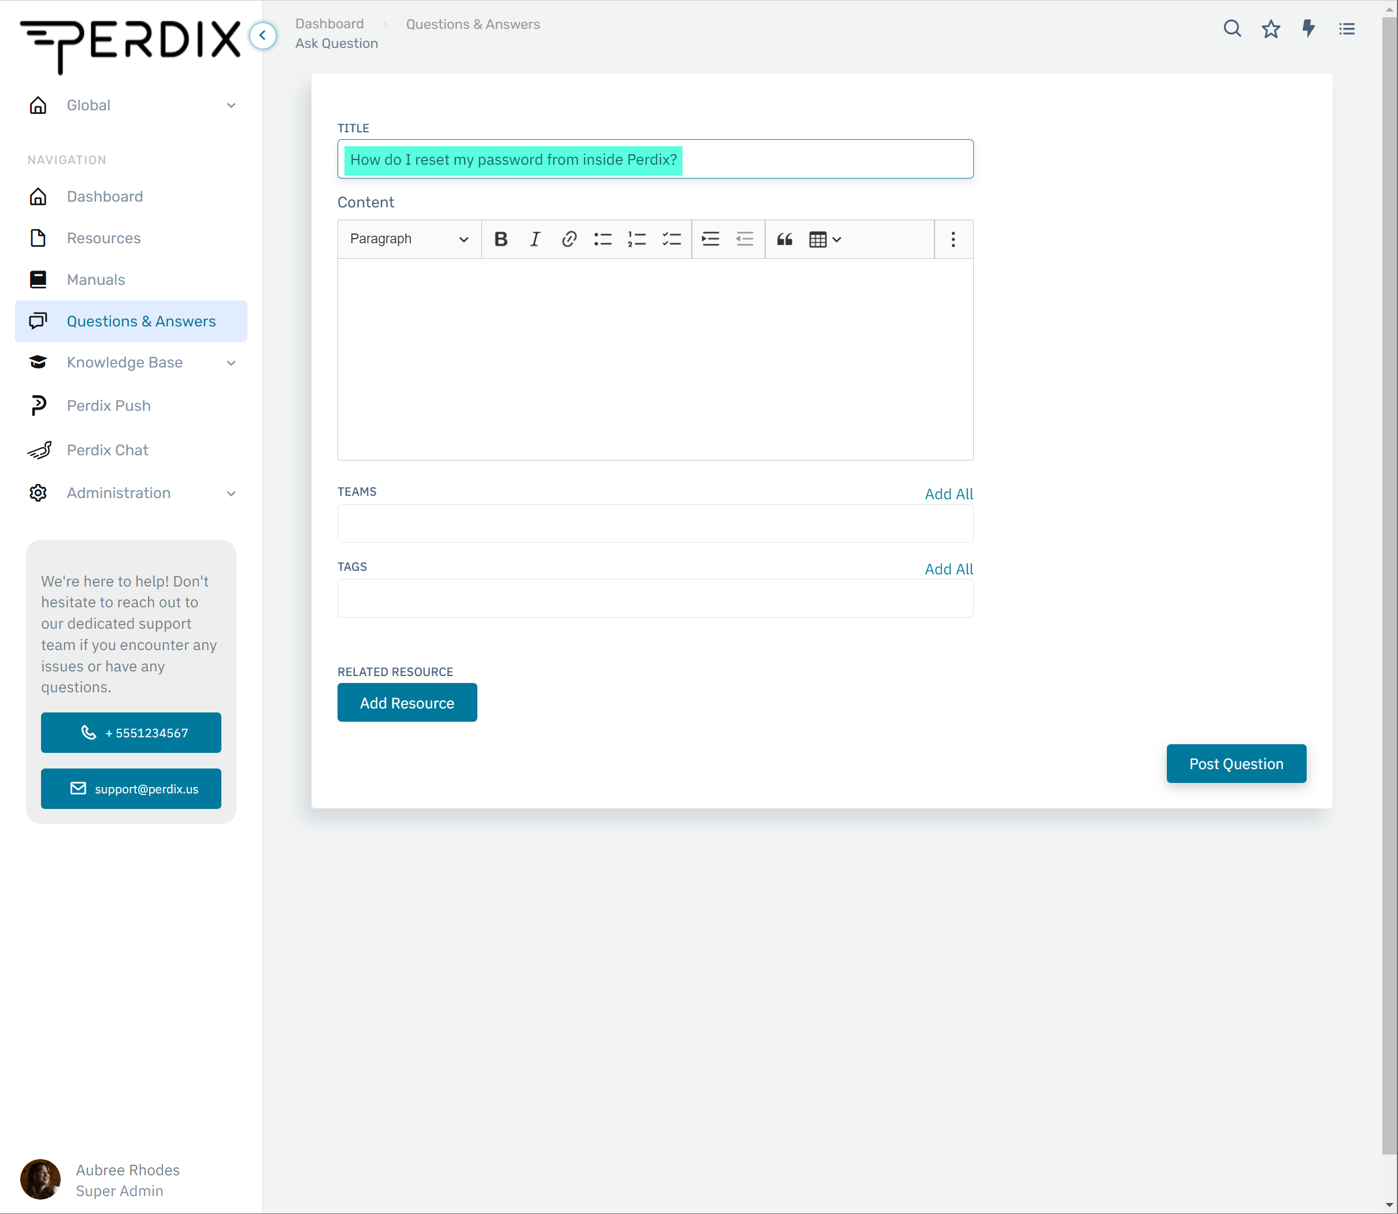
Task: Show more editor toolbar options
Action: (953, 239)
